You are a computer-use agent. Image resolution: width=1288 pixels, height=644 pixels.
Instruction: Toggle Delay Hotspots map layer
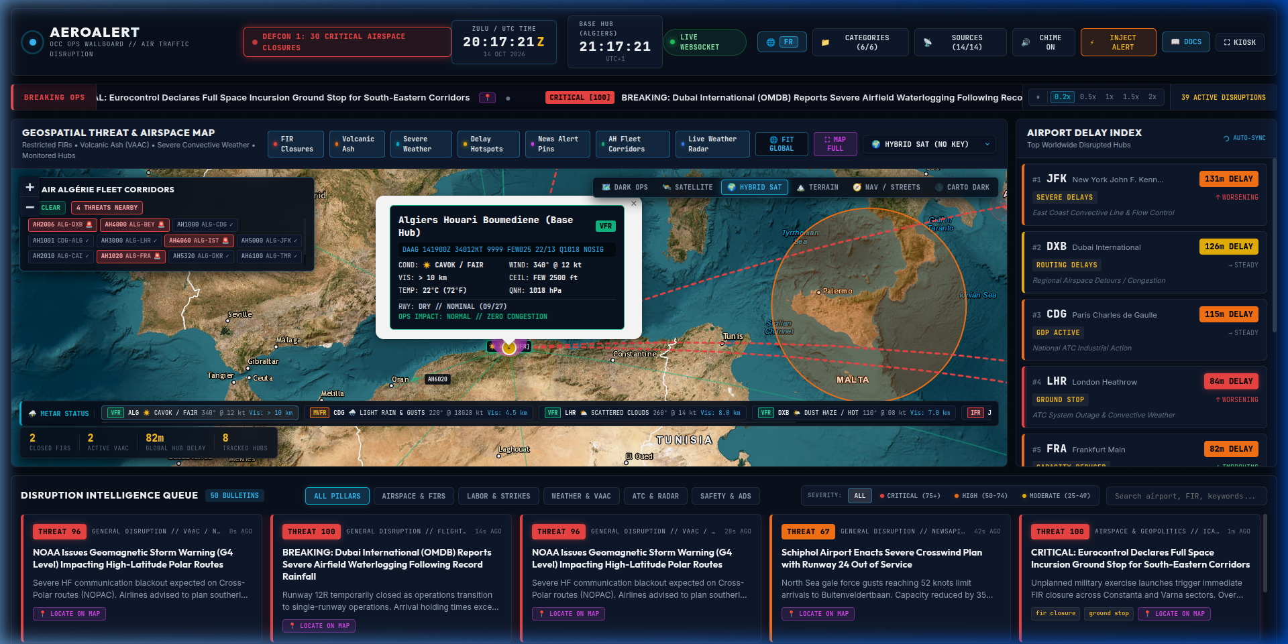click(488, 144)
